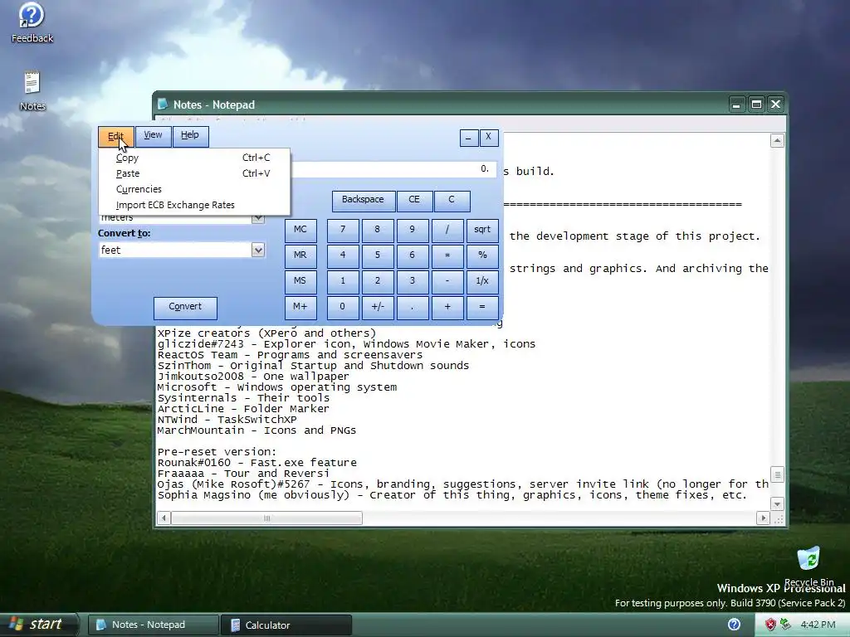
Task: Click the +/- sign change key
Action: (x=378, y=307)
